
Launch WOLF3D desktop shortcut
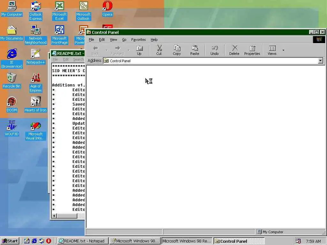pos(12,128)
